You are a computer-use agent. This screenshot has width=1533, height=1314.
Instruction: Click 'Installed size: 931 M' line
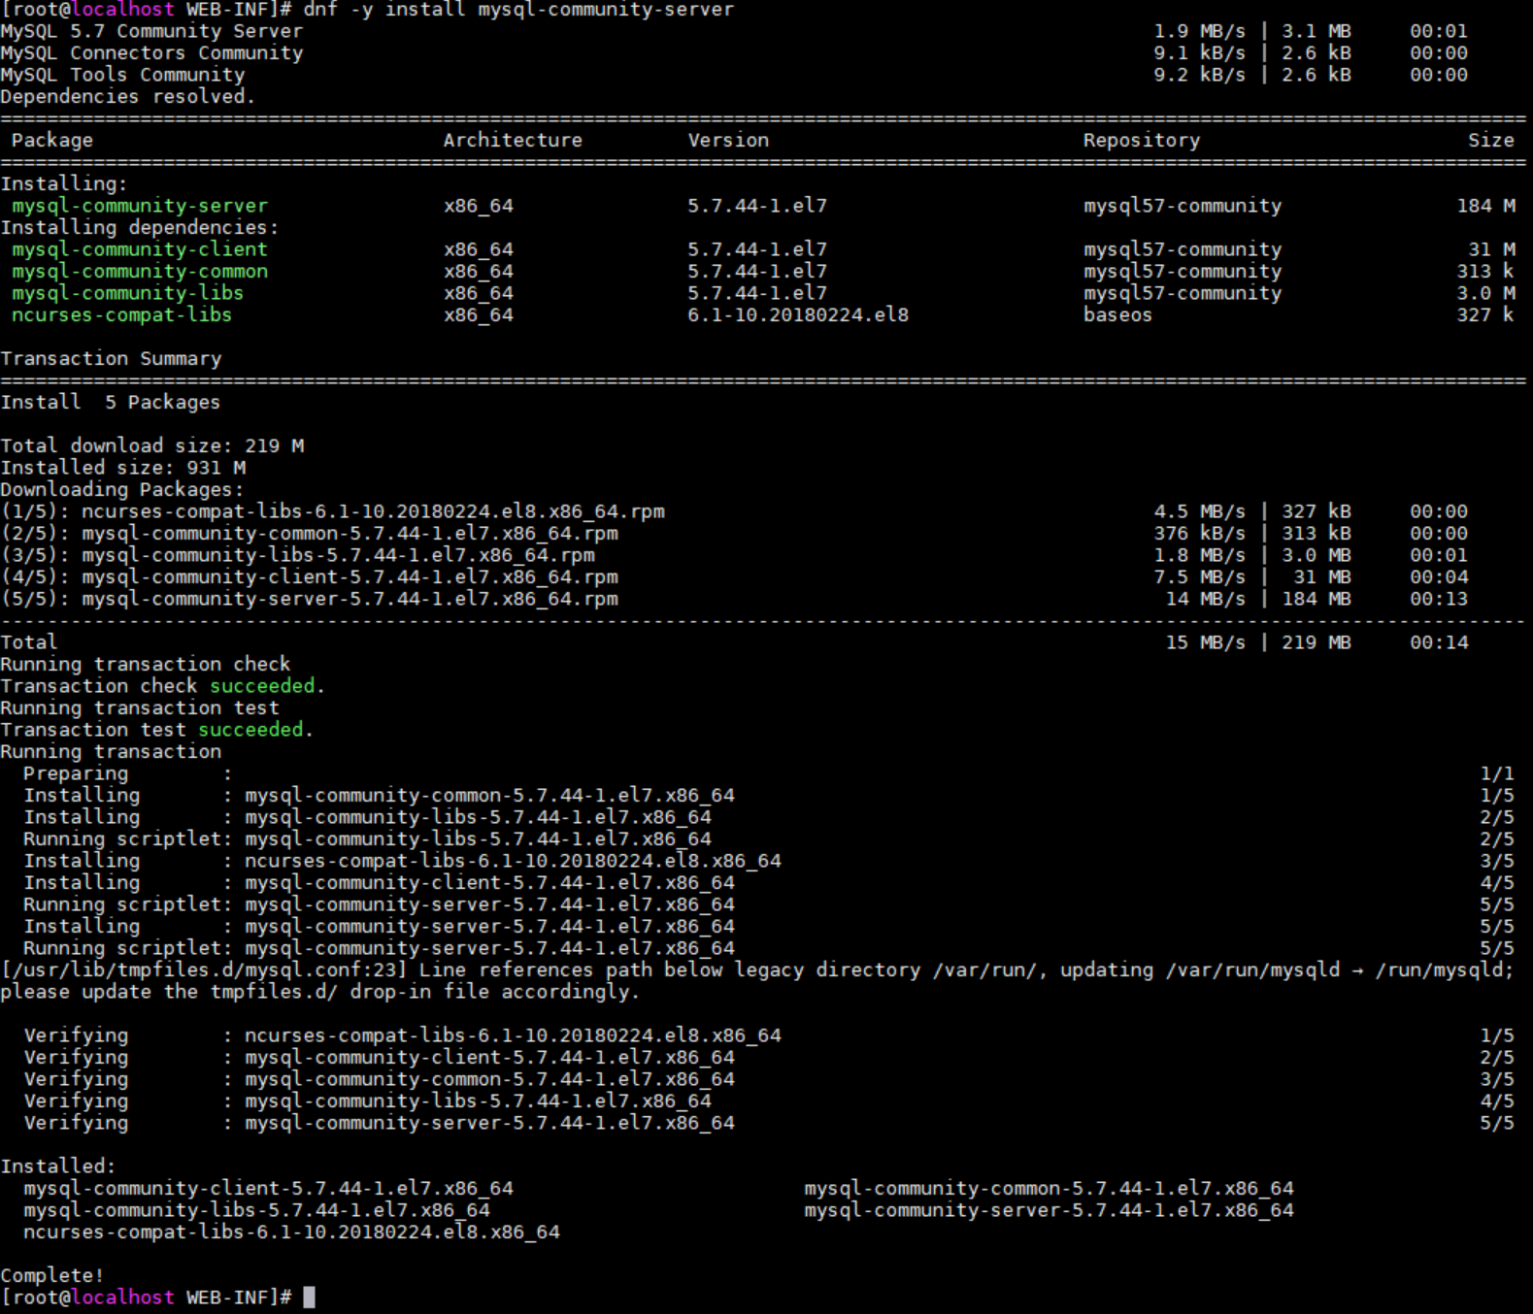coord(122,468)
